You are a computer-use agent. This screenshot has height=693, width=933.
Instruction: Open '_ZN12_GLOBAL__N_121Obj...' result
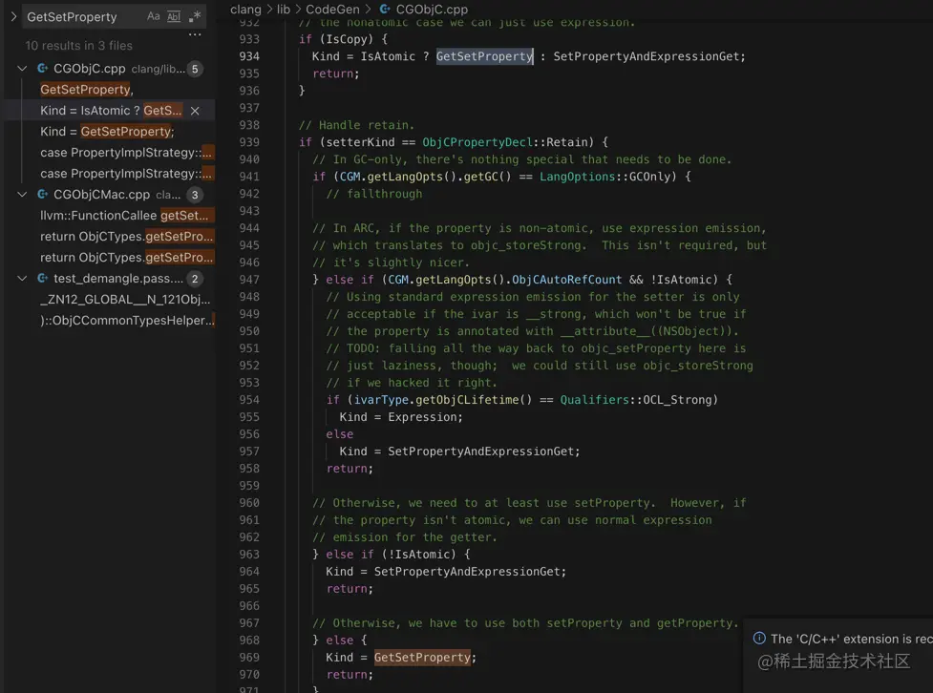pos(110,300)
